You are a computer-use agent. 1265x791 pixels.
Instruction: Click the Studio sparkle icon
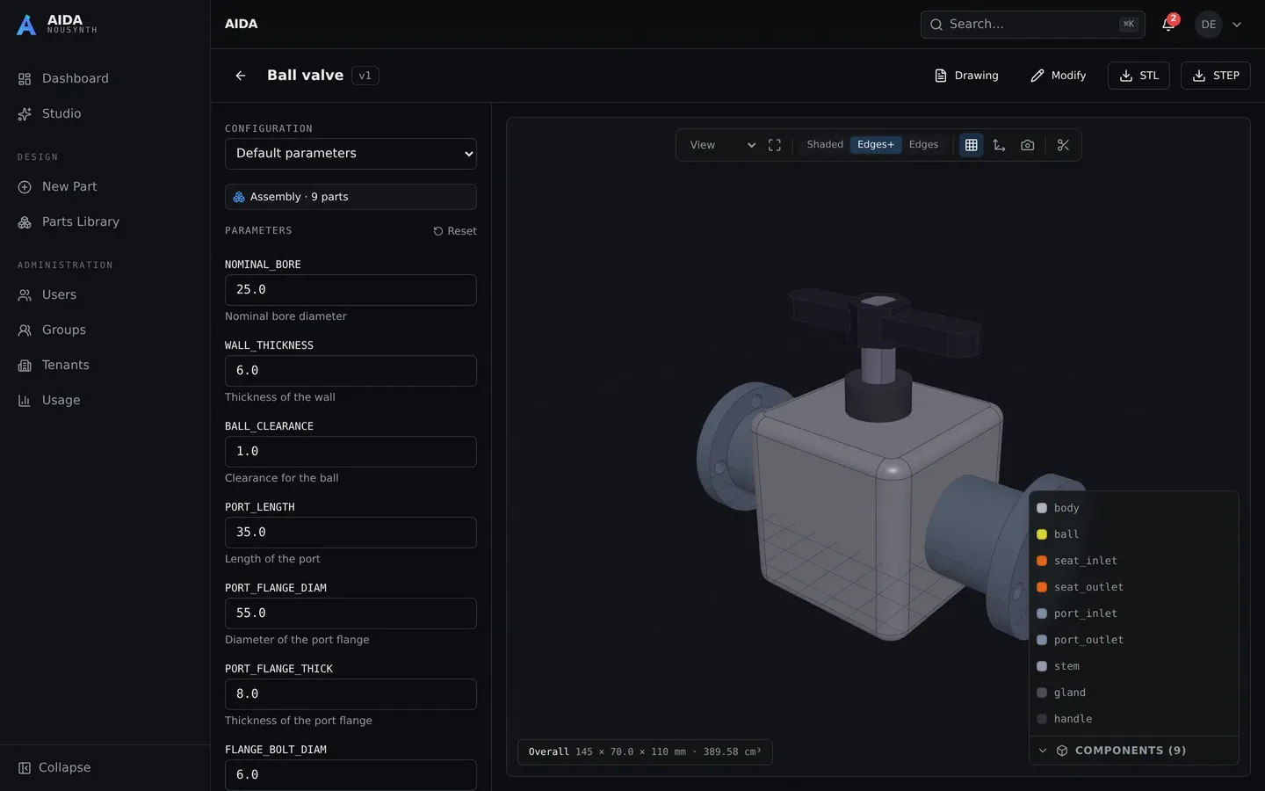pyautogui.click(x=25, y=114)
